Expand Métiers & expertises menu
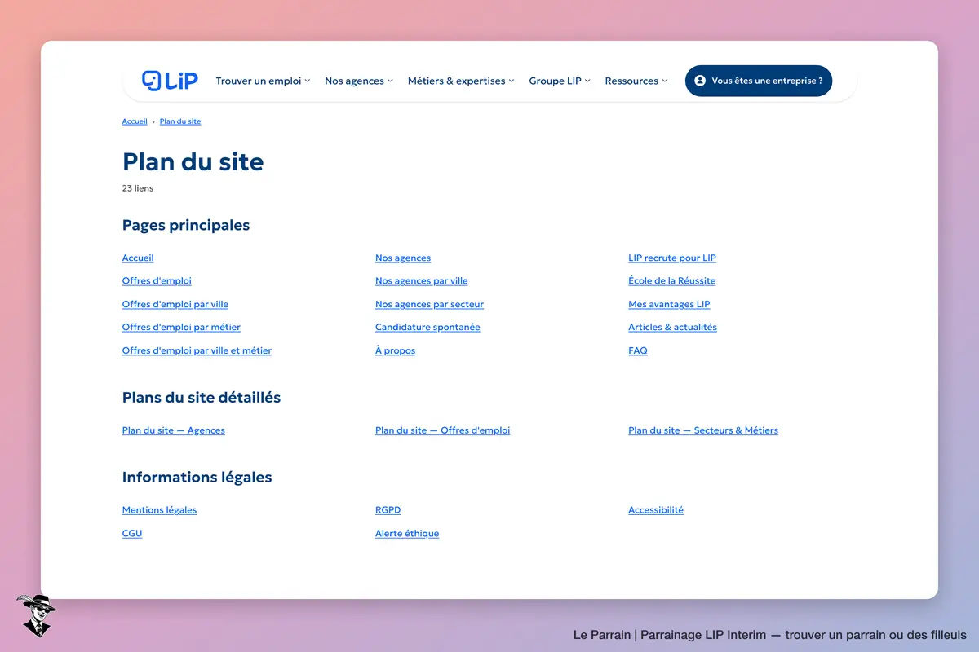 (461, 81)
